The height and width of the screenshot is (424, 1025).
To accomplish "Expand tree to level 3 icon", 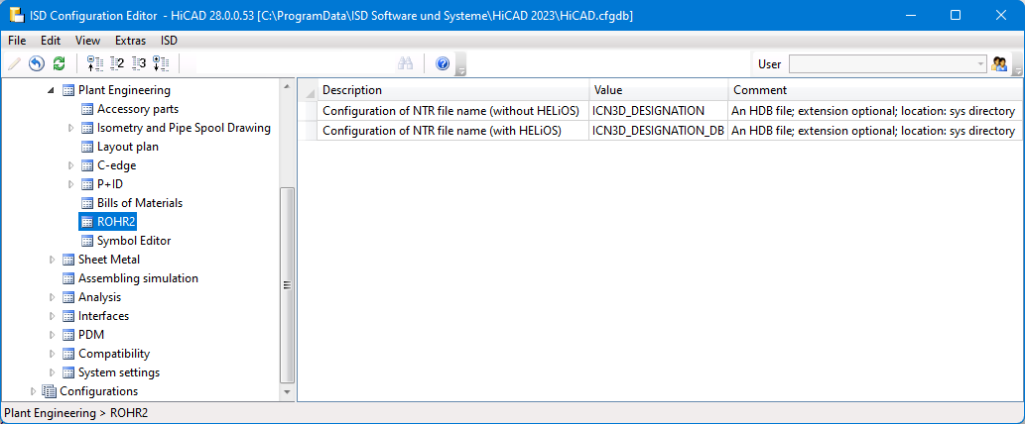I will [139, 64].
